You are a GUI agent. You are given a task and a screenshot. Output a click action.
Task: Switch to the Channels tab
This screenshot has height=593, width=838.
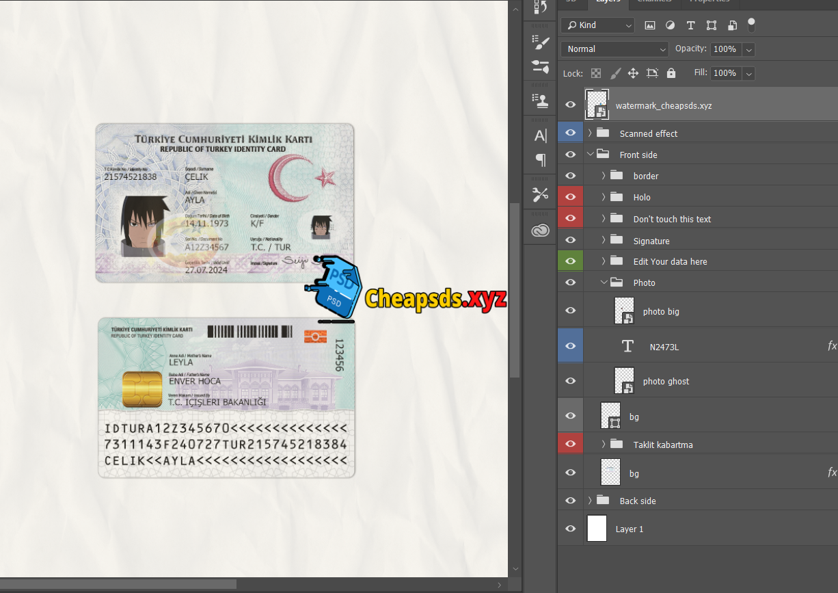click(x=654, y=2)
